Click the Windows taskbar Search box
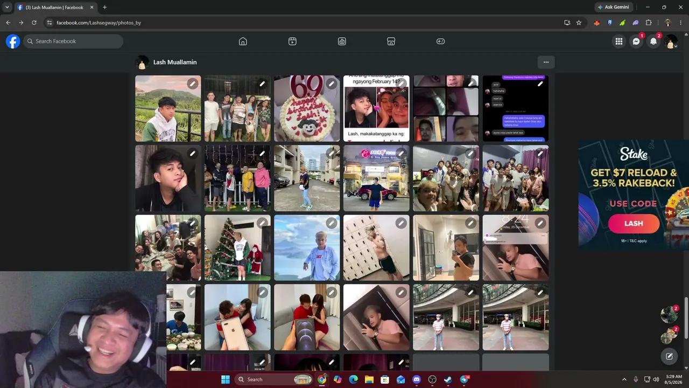 tap(274, 379)
